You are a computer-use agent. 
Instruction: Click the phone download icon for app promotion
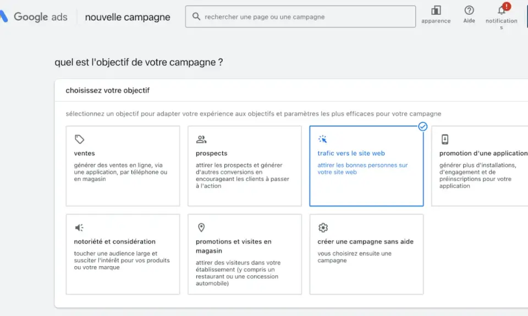[x=445, y=139]
